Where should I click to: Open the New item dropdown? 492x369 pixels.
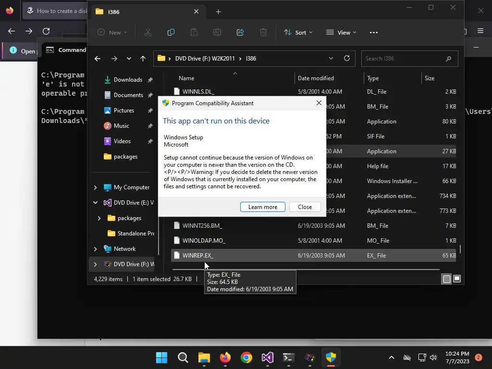click(112, 32)
